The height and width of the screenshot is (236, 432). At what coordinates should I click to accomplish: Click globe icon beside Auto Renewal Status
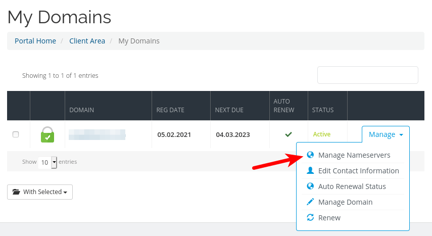coord(310,186)
